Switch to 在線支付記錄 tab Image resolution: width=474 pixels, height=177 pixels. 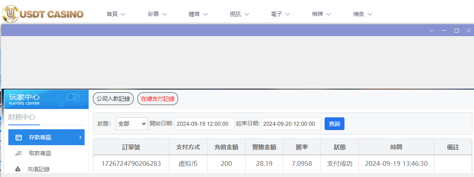158,99
